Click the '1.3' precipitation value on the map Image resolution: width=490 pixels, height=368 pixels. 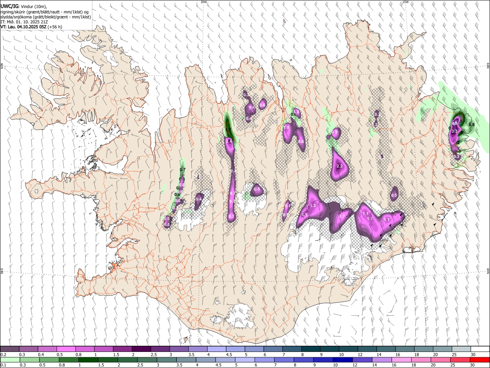pyautogui.click(x=313, y=206)
